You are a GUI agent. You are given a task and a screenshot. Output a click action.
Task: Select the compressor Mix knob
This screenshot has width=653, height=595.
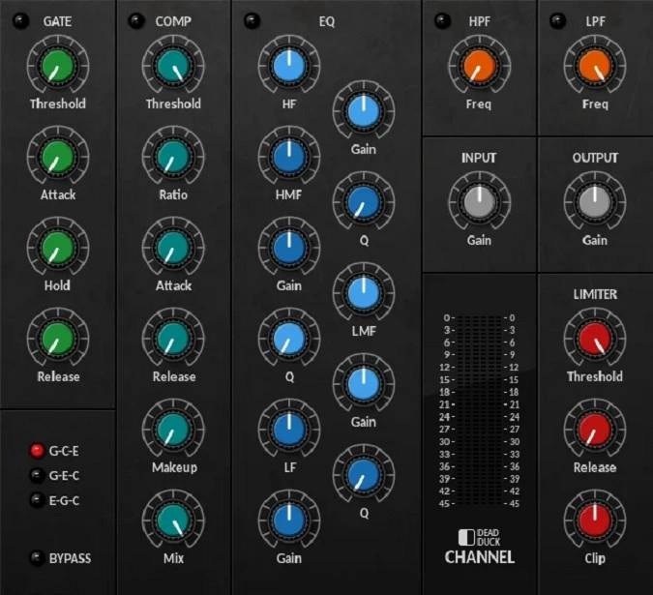coord(173,520)
